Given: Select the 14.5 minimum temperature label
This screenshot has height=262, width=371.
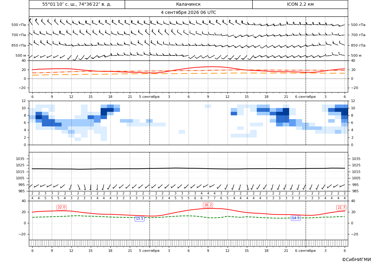Looking at the screenshot, I should point(295,218).
